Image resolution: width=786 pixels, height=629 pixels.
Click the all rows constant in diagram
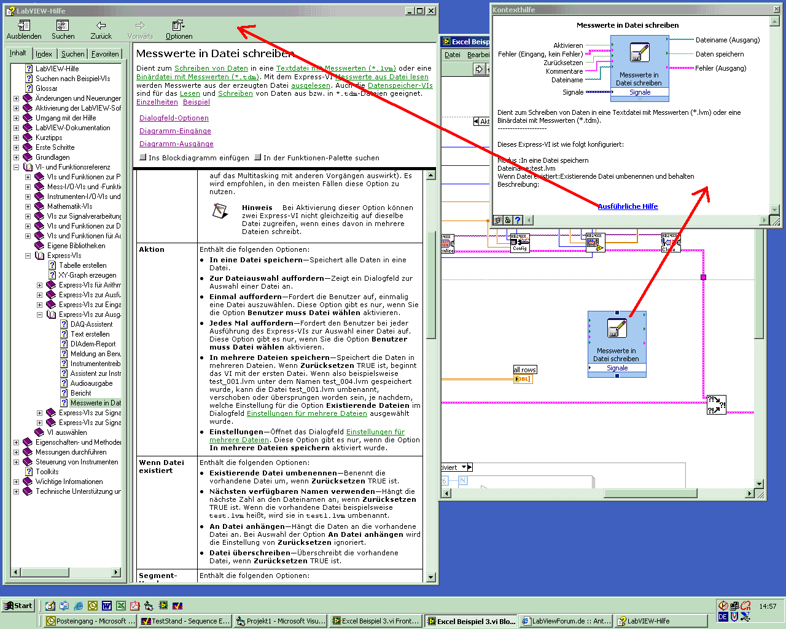tap(525, 370)
